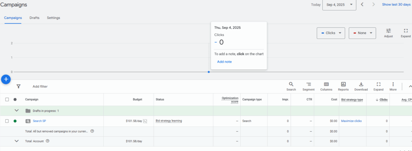Click the Budget column header
The height and width of the screenshot is (151, 412).
pos(138,99)
